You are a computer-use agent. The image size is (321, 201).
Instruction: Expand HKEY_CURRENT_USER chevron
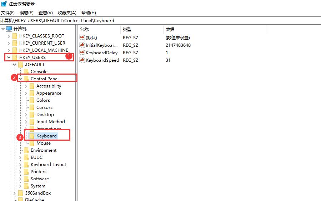click(9, 43)
